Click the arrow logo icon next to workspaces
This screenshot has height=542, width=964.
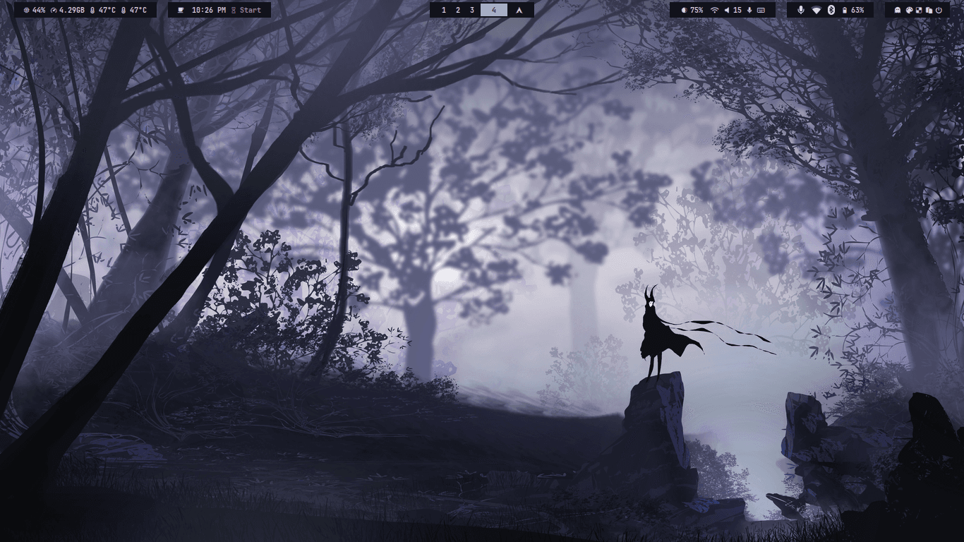(519, 10)
